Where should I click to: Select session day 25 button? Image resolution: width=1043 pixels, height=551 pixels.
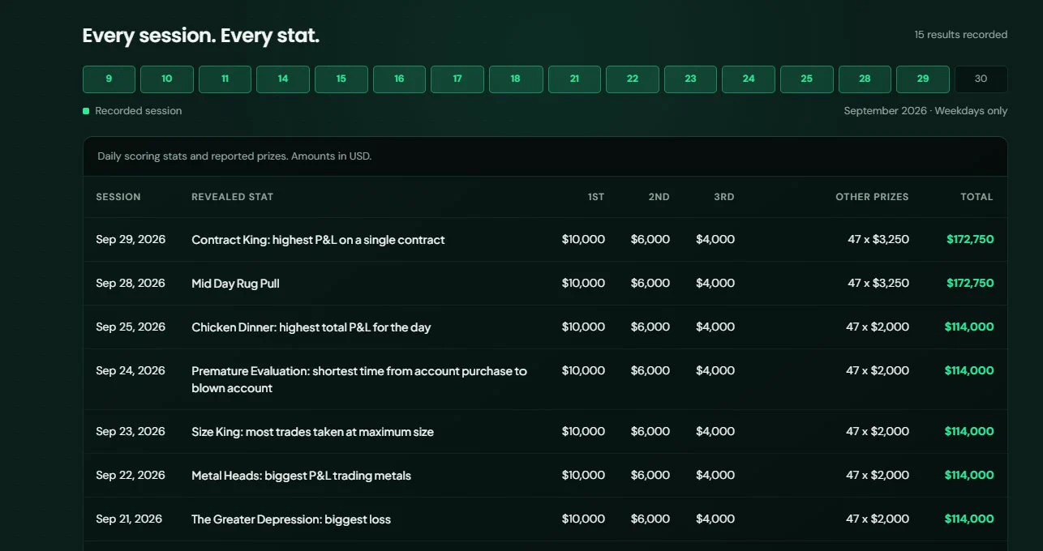point(807,79)
